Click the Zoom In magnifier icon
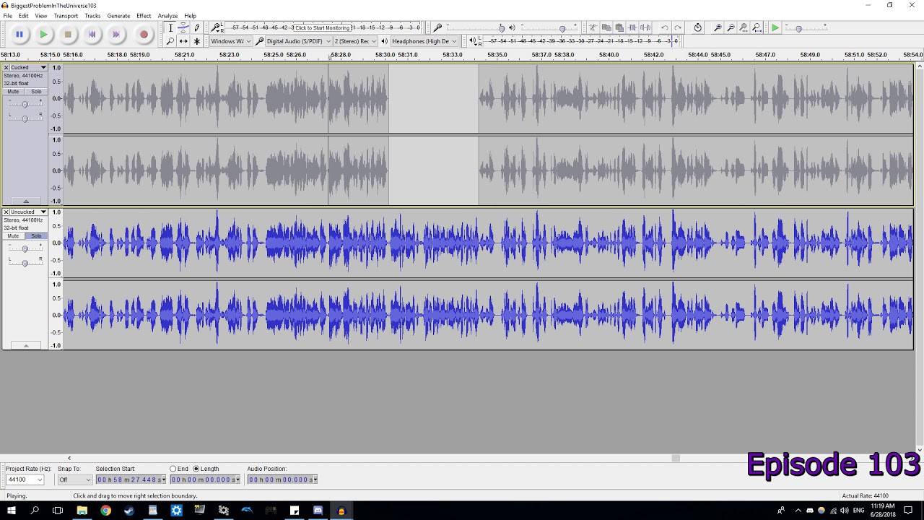The height and width of the screenshot is (520, 924). (718, 27)
